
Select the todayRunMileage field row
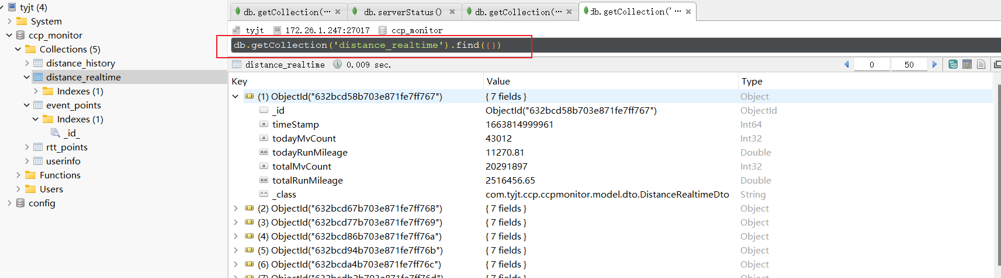(611, 153)
